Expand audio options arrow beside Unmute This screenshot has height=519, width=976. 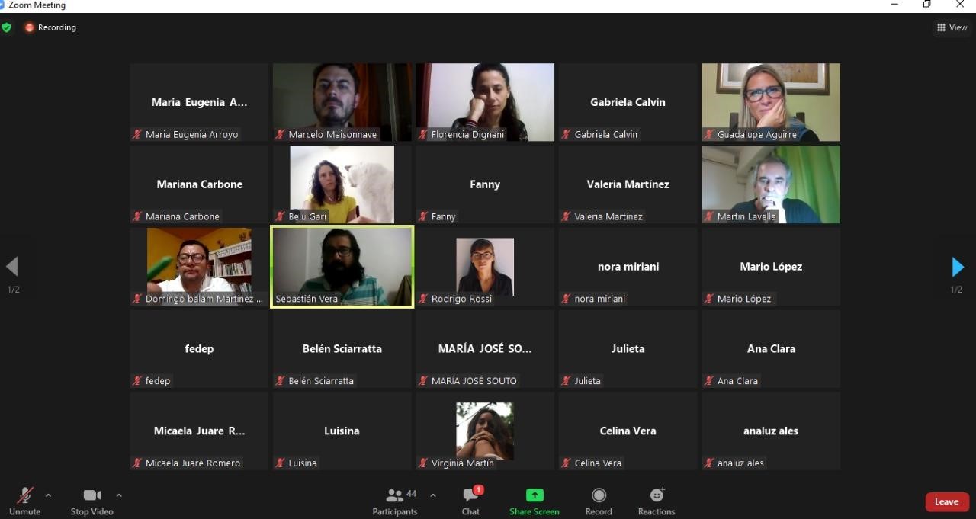(x=48, y=495)
